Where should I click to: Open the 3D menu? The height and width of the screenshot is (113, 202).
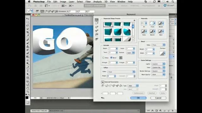coord(106,2)
